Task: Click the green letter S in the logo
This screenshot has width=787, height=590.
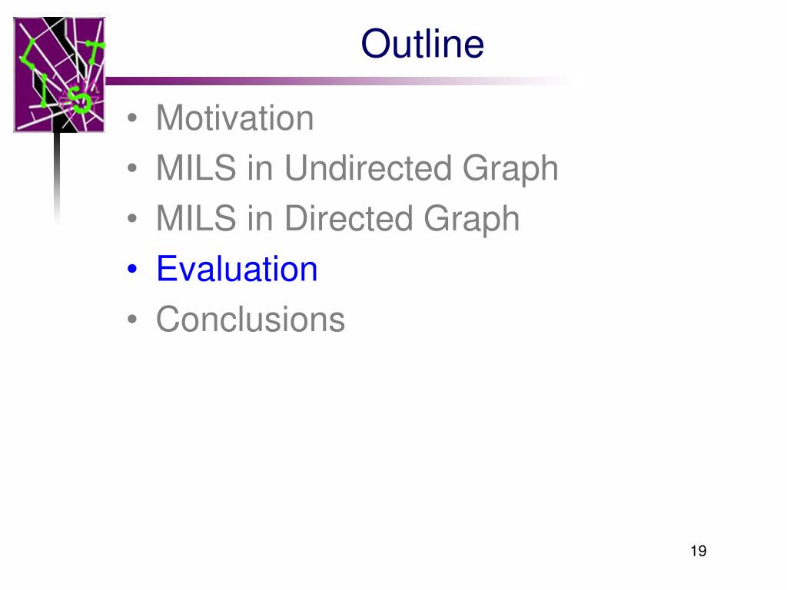Action: click(80, 99)
